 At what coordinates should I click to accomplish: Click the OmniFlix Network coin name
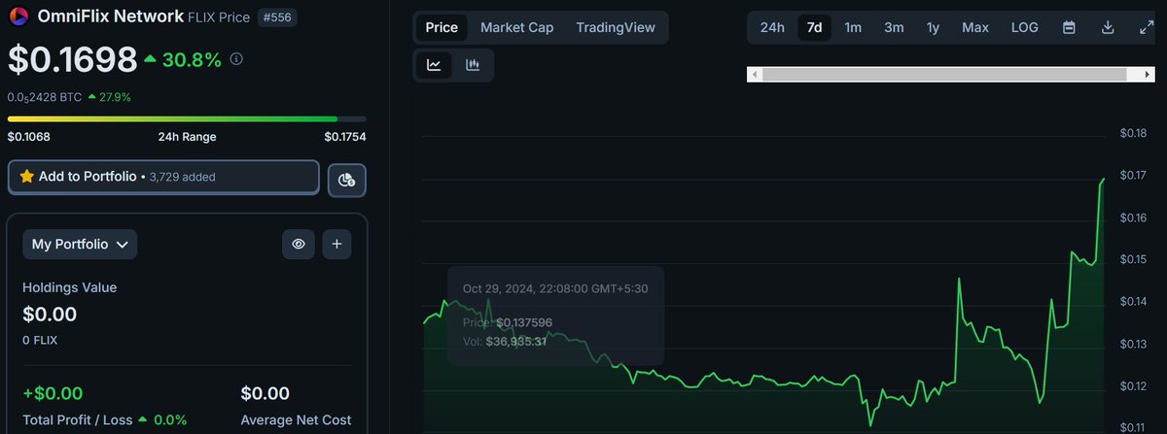110,17
